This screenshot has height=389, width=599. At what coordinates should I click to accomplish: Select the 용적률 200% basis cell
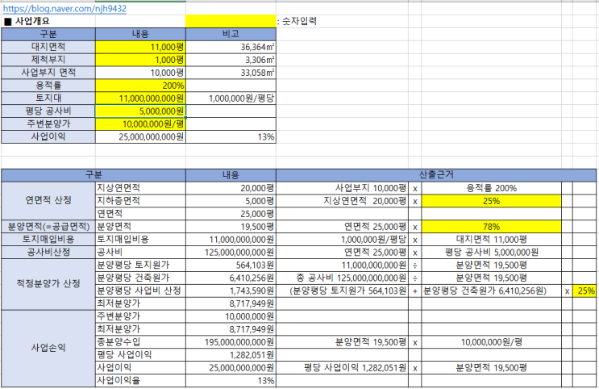(x=491, y=188)
